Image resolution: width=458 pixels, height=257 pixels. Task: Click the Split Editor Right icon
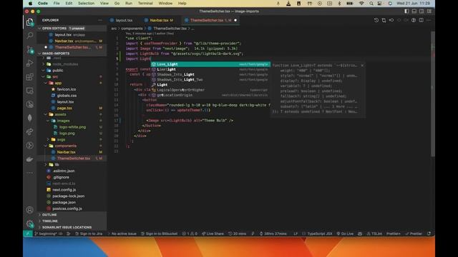click(421, 20)
